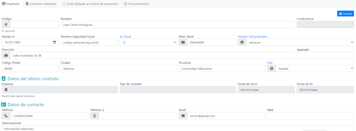Open the Id. Fiscal dropdown showing CI
Viewport: 356px width, 131px height.
click(x=148, y=42)
